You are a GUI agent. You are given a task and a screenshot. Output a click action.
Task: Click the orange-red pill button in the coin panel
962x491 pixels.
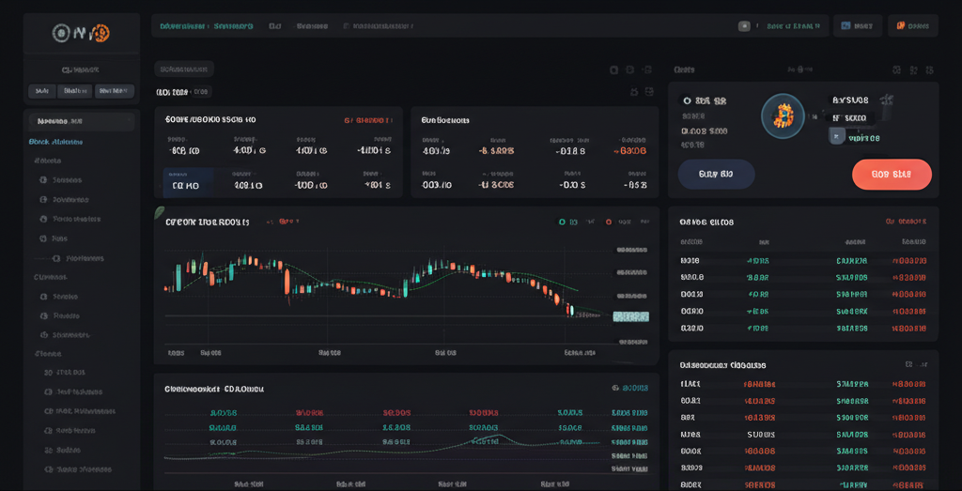(892, 174)
